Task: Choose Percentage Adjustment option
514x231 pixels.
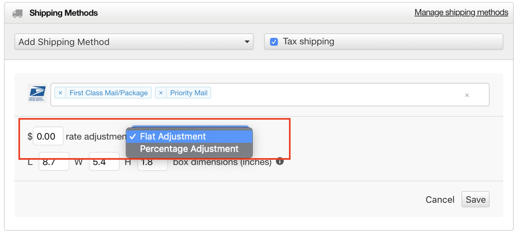Action: 189,149
